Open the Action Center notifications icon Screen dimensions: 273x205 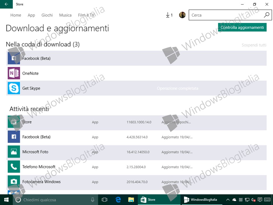(x=260, y=200)
